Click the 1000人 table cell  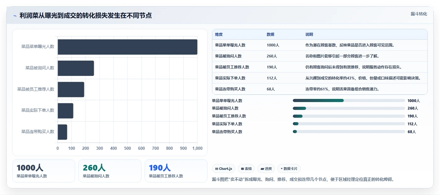(273, 45)
